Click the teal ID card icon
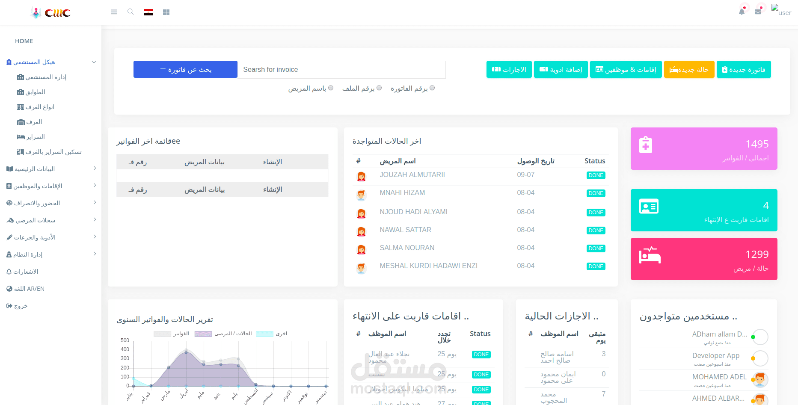 (x=649, y=207)
